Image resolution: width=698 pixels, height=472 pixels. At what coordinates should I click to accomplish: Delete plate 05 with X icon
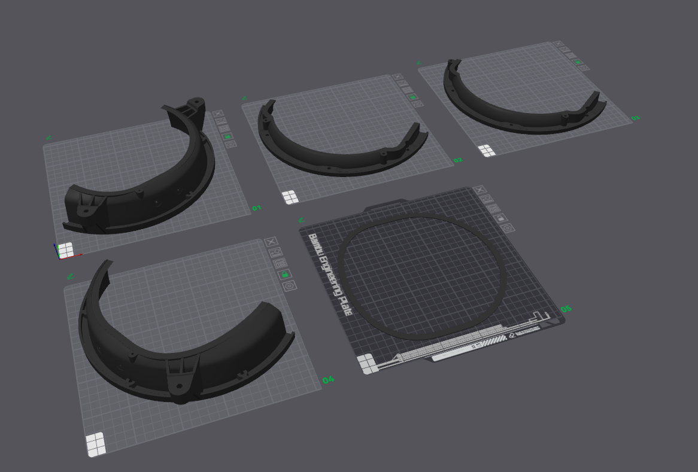(480, 190)
